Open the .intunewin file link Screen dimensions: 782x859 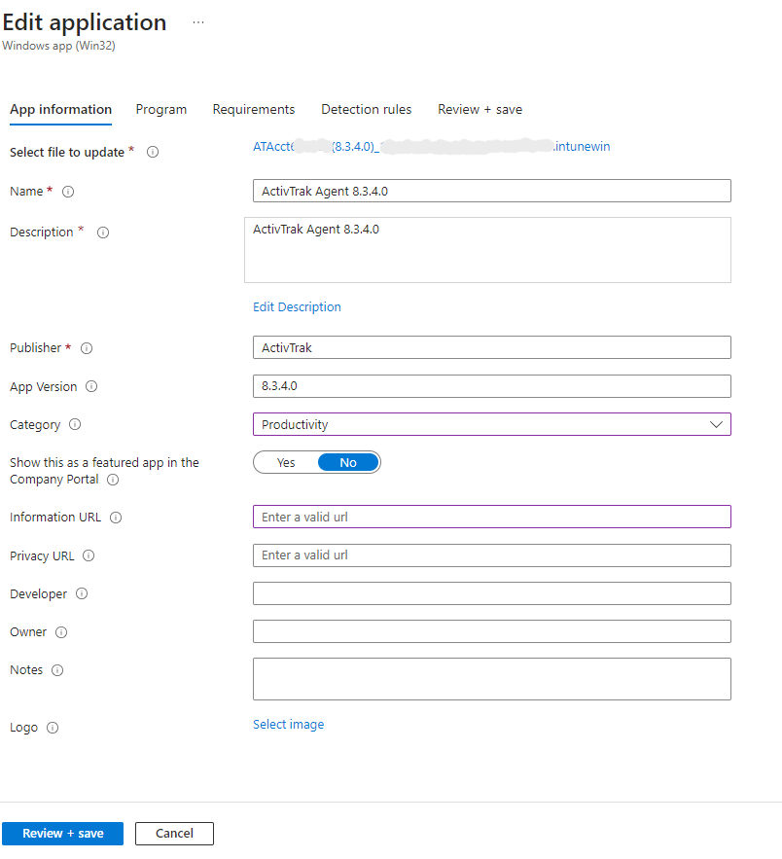[432, 147]
